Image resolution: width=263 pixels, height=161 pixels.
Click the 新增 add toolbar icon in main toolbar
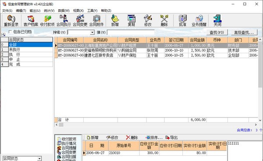coord(115,21)
